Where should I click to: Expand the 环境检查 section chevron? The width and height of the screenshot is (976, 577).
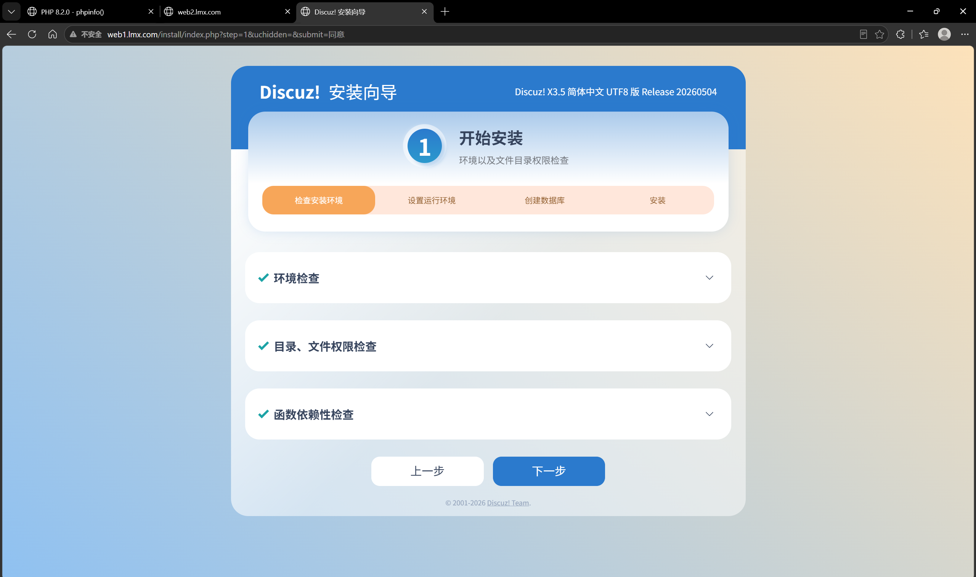[x=709, y=278]
